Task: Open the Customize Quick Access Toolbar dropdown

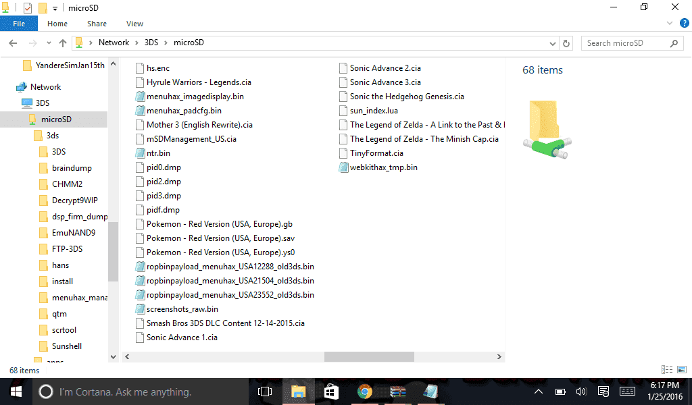Action: [55, 8]
